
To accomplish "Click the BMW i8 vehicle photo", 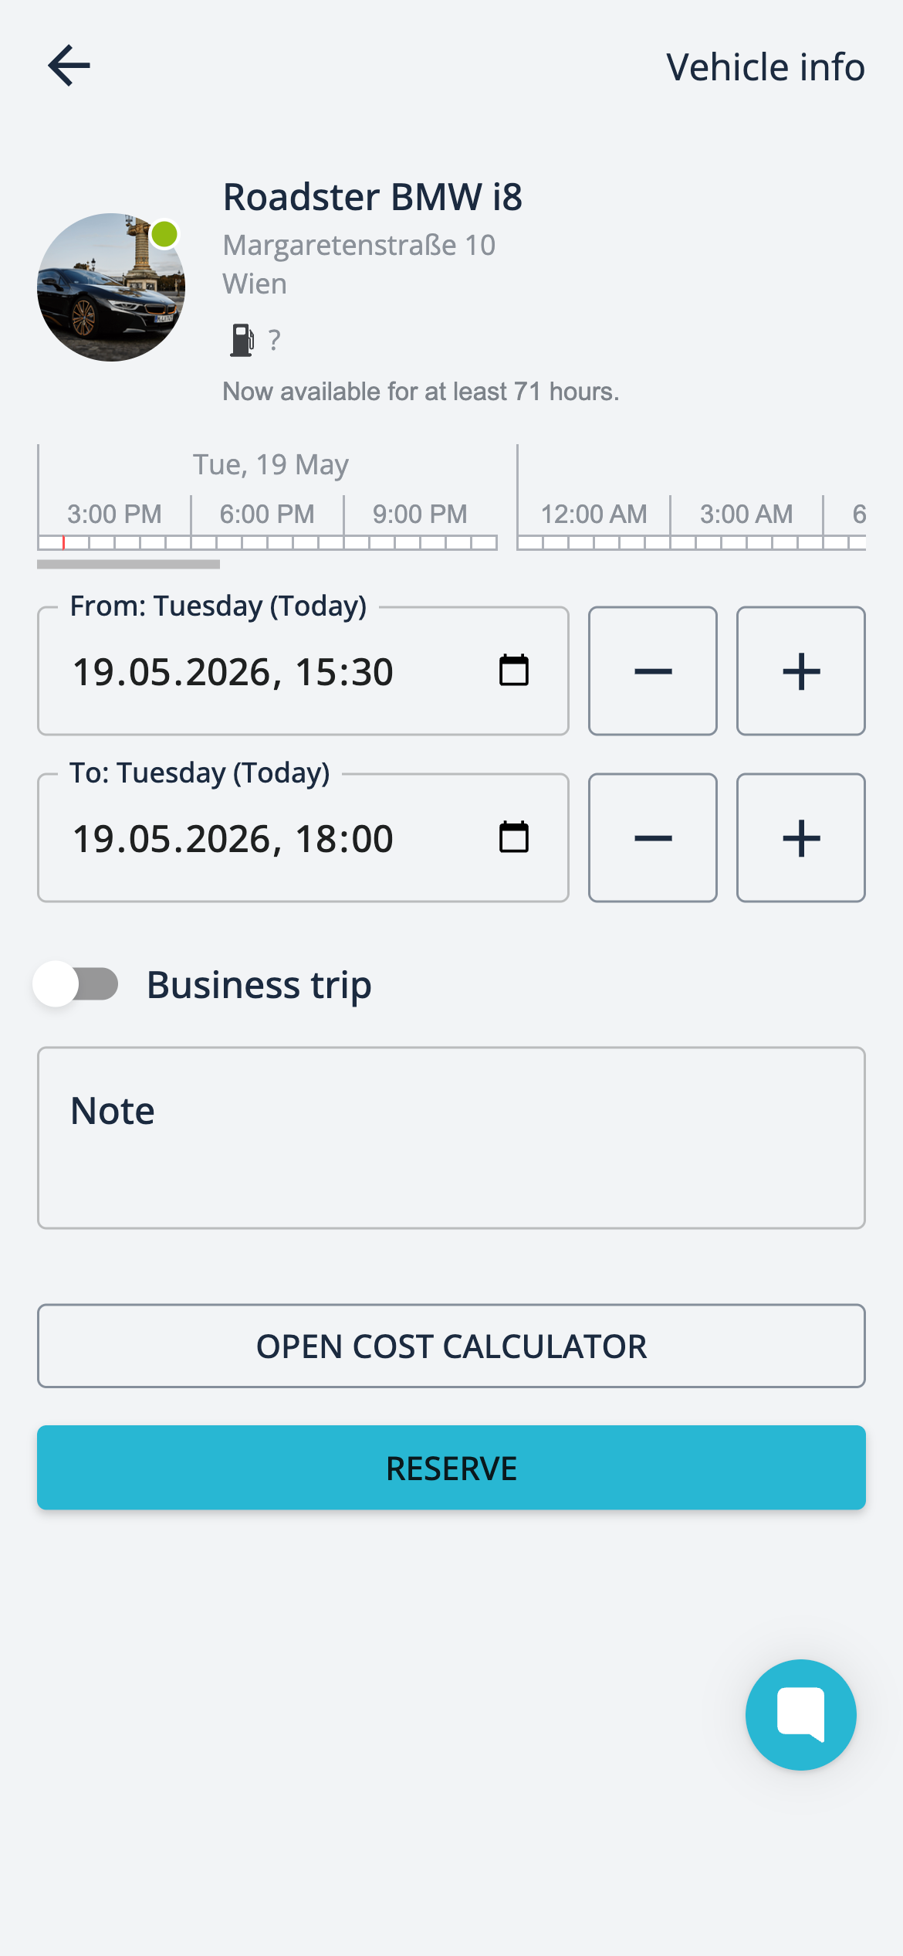I will (x=111, y=287).
